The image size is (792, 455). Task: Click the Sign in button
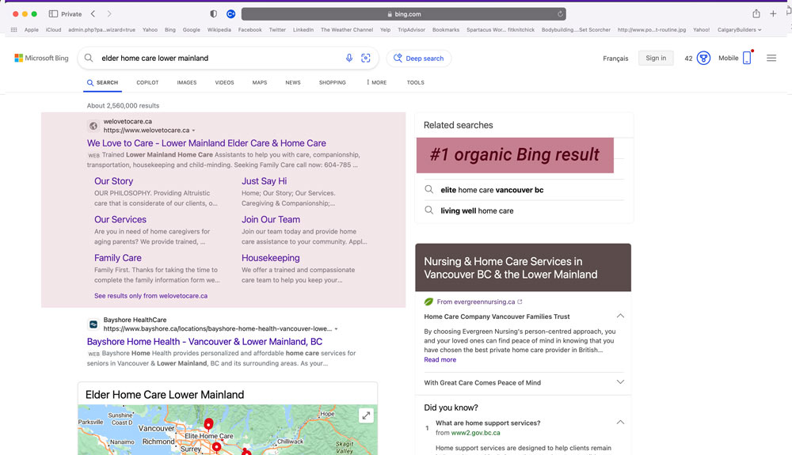click(x=656, y=58)
